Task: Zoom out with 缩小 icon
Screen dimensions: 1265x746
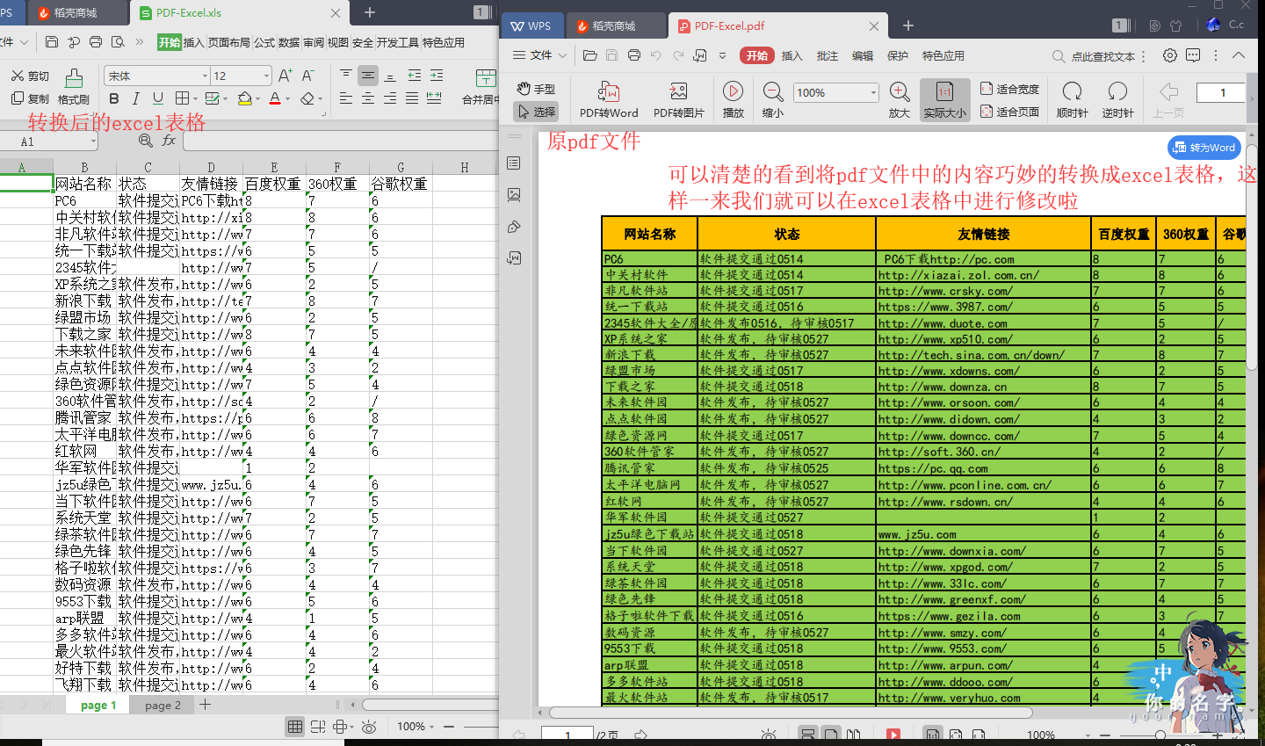Action: (x=773, y=100)
